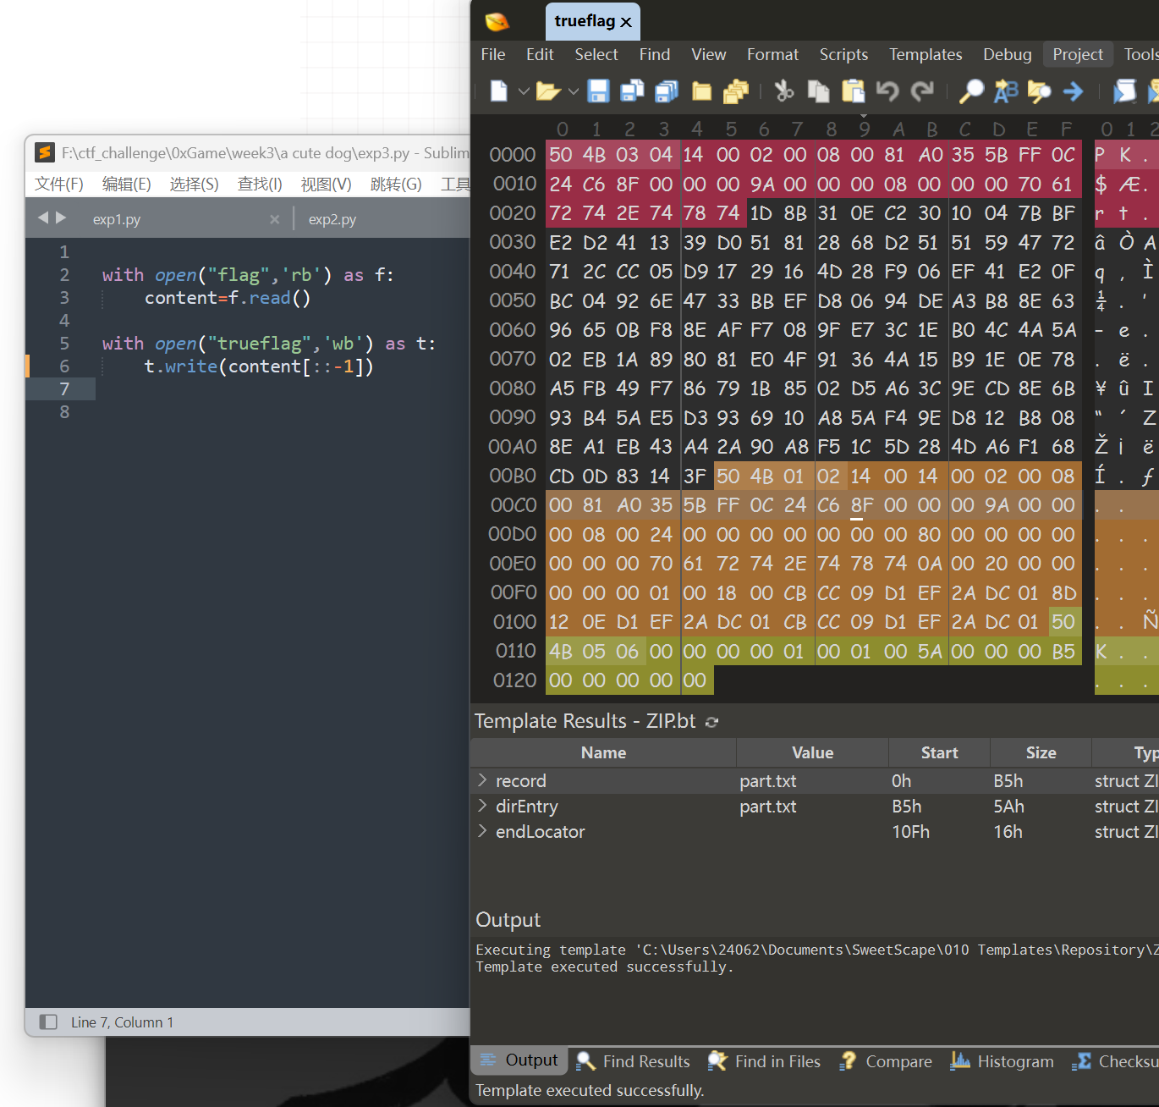Click the Save All icon
Image resolution: width=1159 pixels, height=1107 pixels.
667,91
